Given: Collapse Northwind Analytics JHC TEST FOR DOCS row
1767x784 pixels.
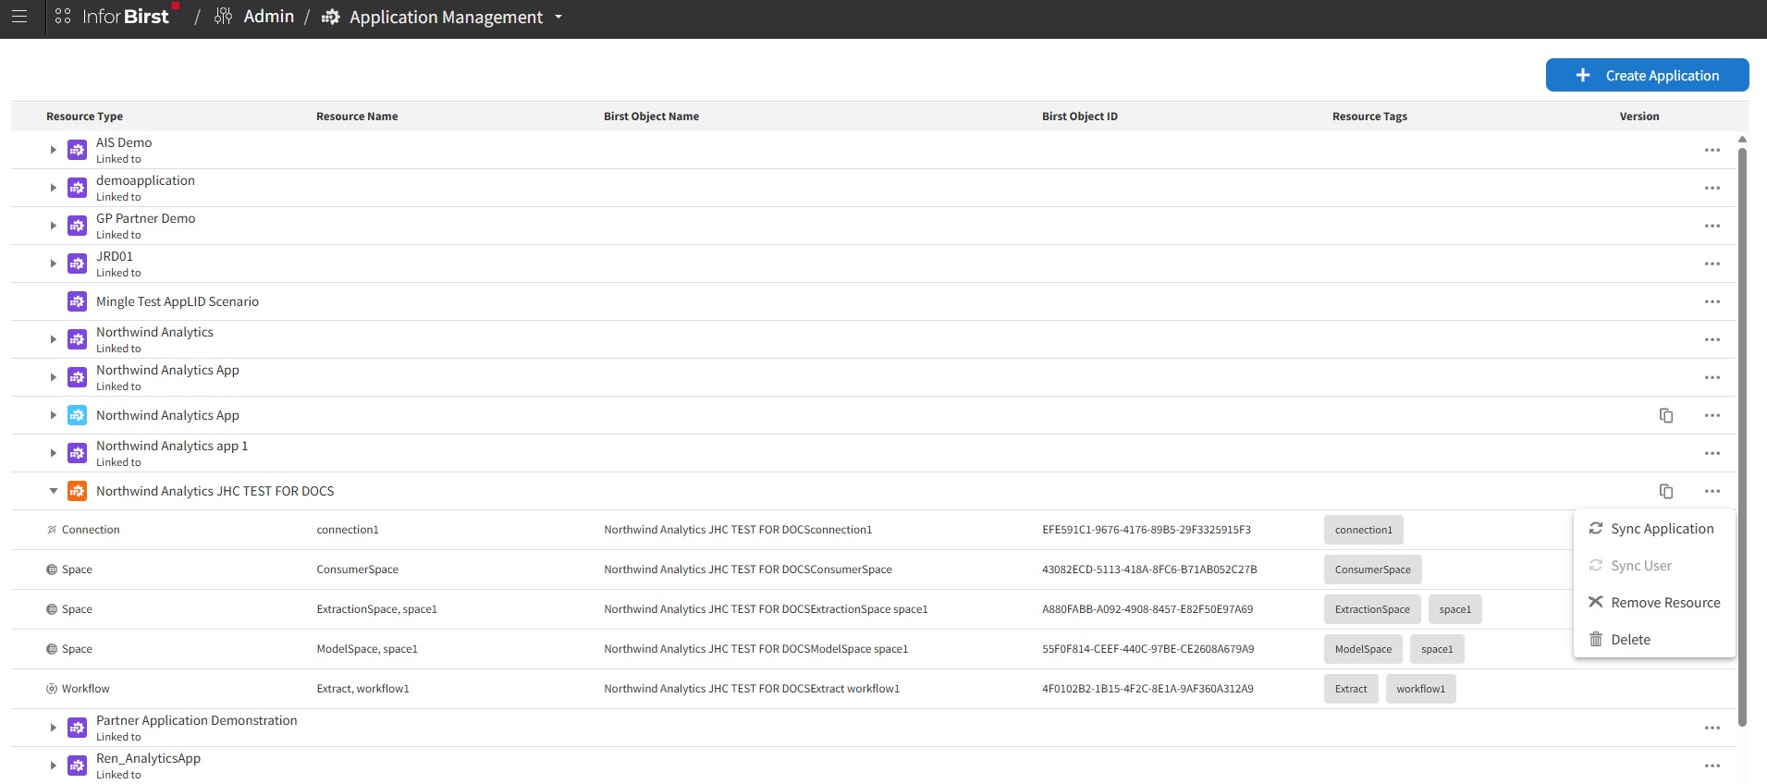Looking at the screenshot, I should (54, 491).
